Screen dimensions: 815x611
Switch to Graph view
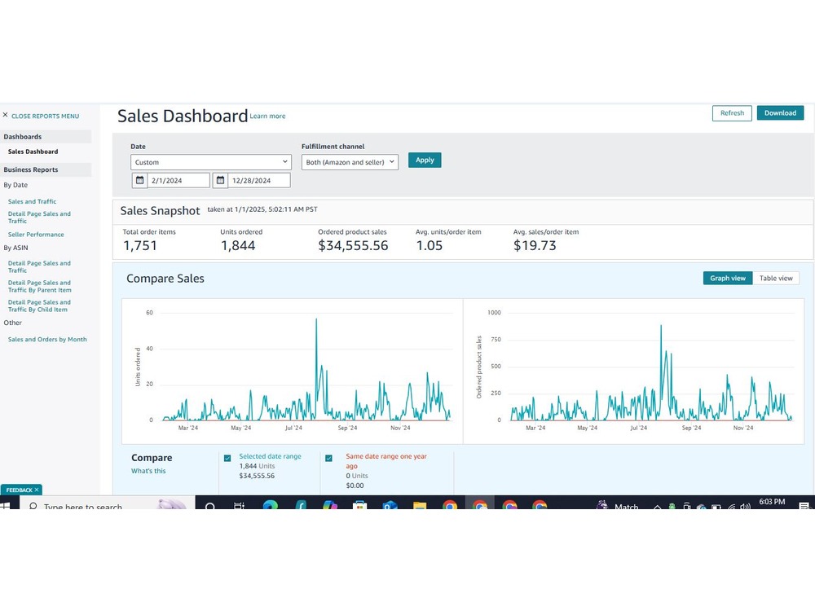(728, 278)
